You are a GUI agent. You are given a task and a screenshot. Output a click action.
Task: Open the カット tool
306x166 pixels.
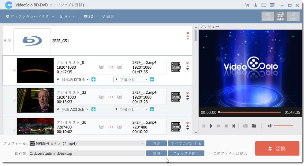click(x=67, y=16)
